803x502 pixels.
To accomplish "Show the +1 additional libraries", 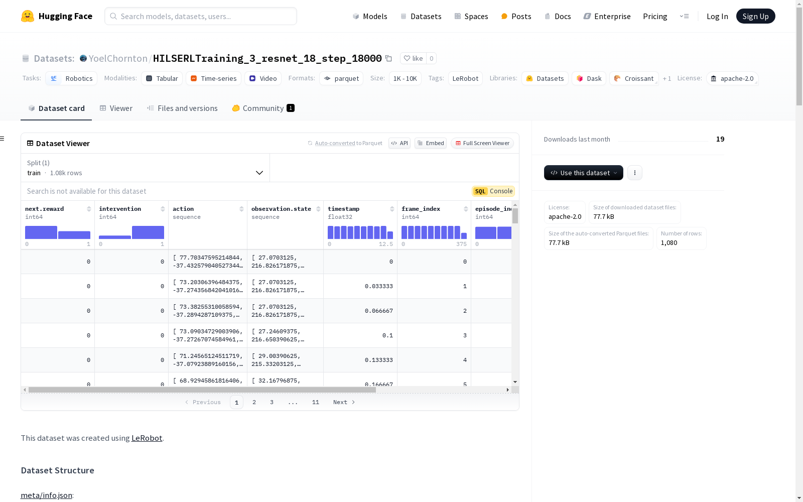I will click(x=667, y=78).
